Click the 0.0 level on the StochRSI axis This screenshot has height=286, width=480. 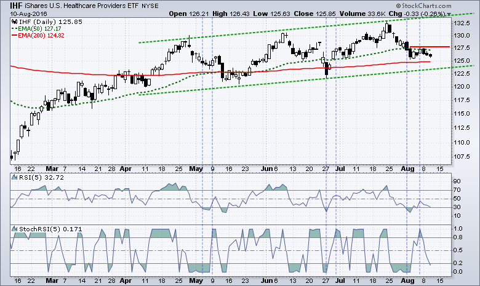click(458, 272)
